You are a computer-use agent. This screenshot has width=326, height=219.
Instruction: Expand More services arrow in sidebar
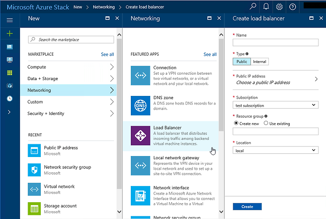(9, 112)
